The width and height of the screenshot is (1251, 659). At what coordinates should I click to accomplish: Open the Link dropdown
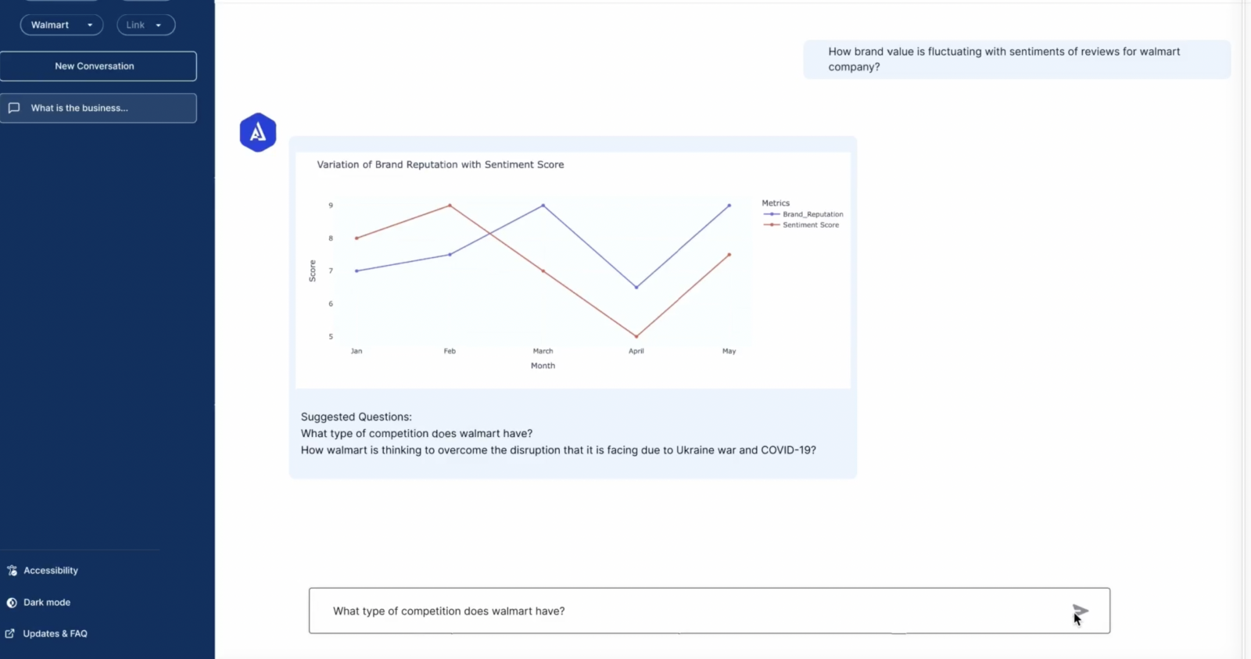[145, 24]
